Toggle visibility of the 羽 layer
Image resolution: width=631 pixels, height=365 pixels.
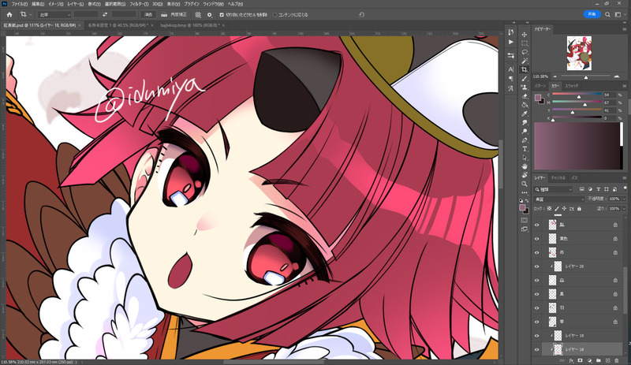click(x=536, y=308)
